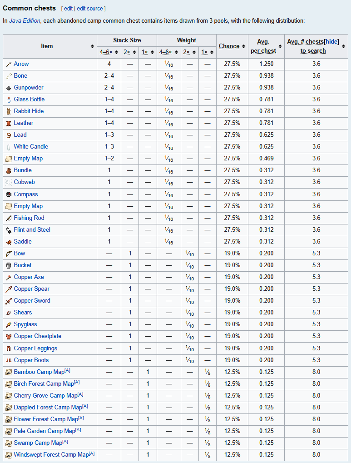
Task: Click the Copper Boots icon
Action: (9, 360)
